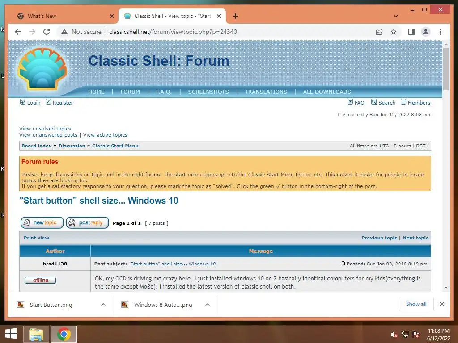Viewport: 458px width, 343px height.
Task: Go to Next topic
Action: (x=416, y=238)
